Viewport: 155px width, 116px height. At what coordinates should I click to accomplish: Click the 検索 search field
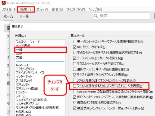[121, 16]
